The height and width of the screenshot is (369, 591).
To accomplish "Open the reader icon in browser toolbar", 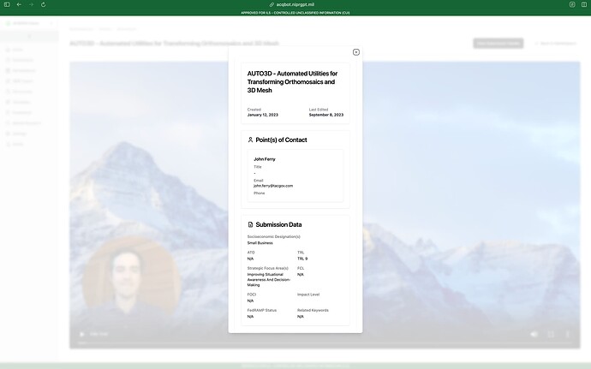I will coord(572,4).
